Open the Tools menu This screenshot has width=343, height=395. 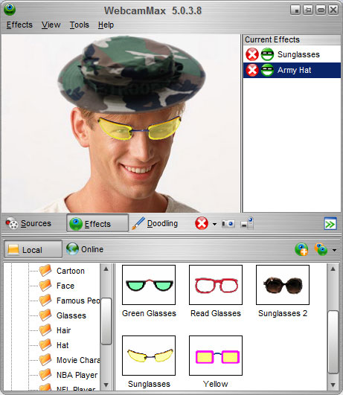(x=80, y=25)
